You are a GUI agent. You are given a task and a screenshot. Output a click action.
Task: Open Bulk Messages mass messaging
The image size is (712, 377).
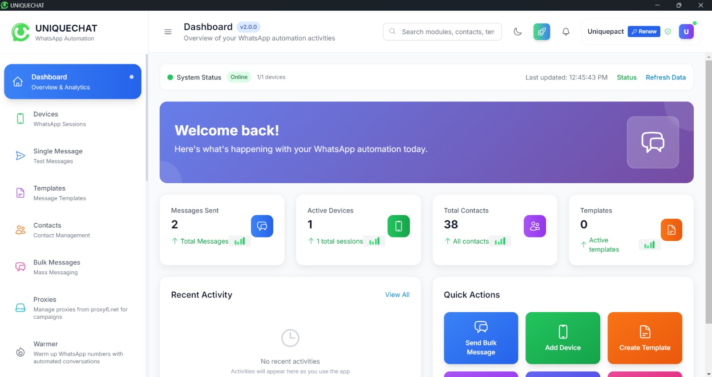[x=73, y=267]
